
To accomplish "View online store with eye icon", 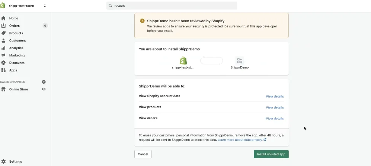I will [44, 89].
